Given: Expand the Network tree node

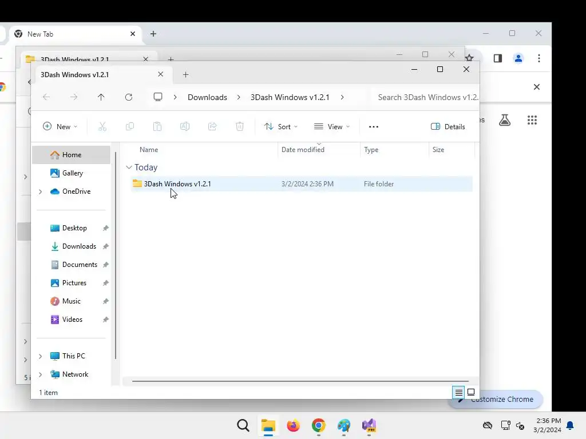Looking at the screenshot, I should [x=41, y=374].
